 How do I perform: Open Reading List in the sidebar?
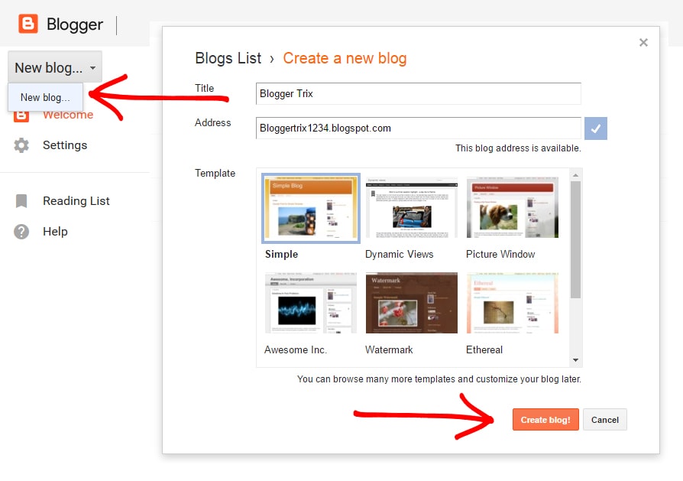click(76, 201)
